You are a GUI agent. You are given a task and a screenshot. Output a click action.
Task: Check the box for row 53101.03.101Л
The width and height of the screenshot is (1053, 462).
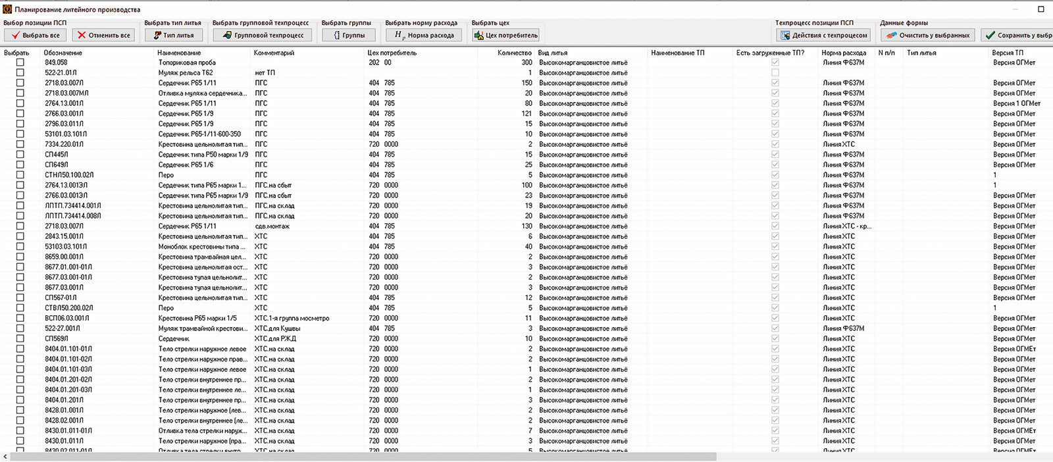(x=20, y=134)
